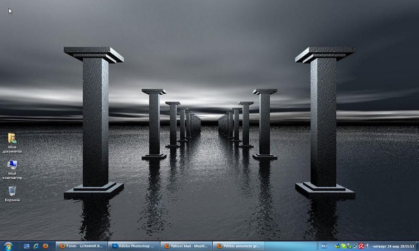Click the overlapping windows tray icon
This screenshot has width=419, height=251.
(x=355, y=246)
